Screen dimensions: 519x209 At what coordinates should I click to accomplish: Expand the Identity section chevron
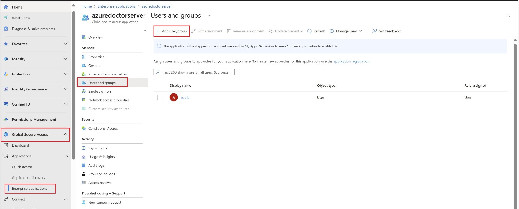[65, 59]
